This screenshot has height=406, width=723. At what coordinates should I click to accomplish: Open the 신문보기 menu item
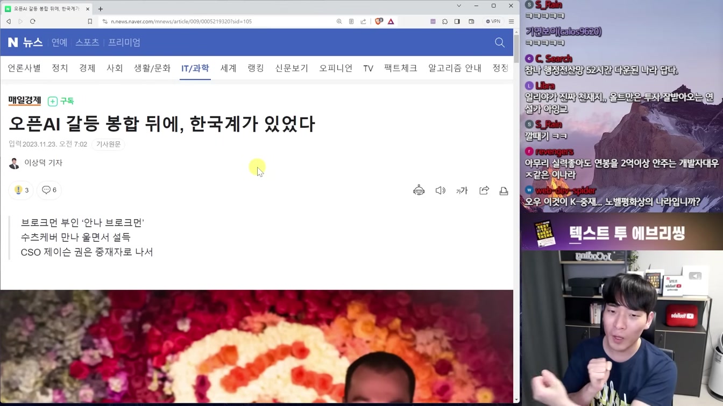click(292, 68)
